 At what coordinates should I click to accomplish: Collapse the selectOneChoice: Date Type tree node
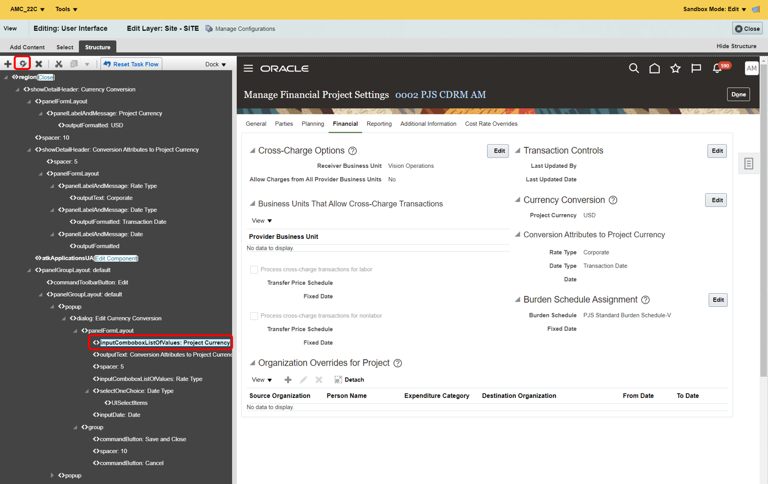click(x=87, y=391)
